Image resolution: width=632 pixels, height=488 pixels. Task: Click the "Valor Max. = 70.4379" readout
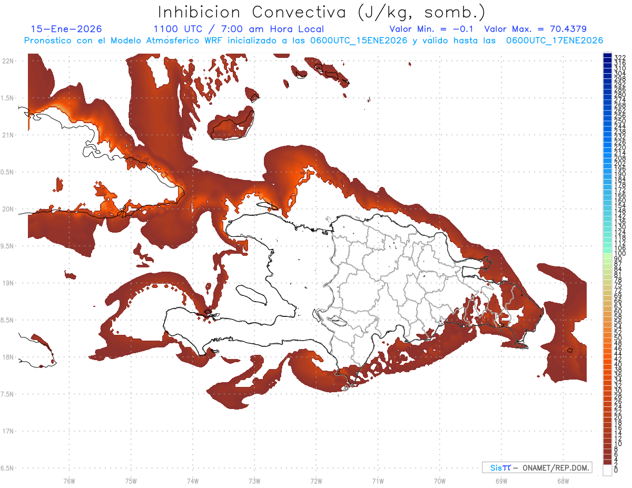click(x=536, y=29)
